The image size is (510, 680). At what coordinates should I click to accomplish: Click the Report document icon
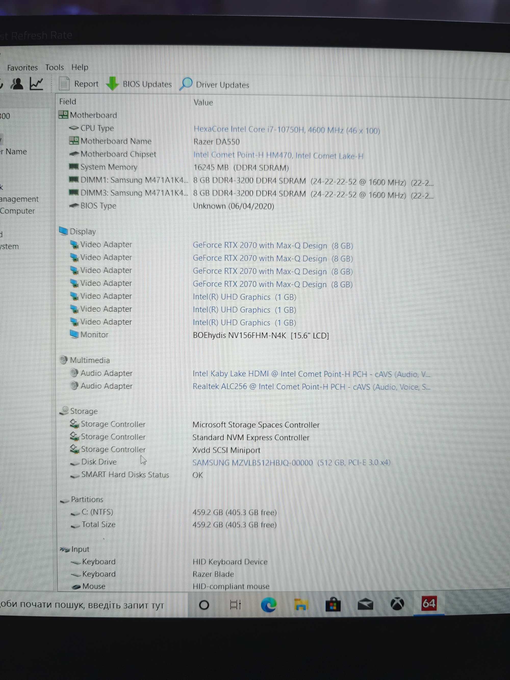(64, 84)
